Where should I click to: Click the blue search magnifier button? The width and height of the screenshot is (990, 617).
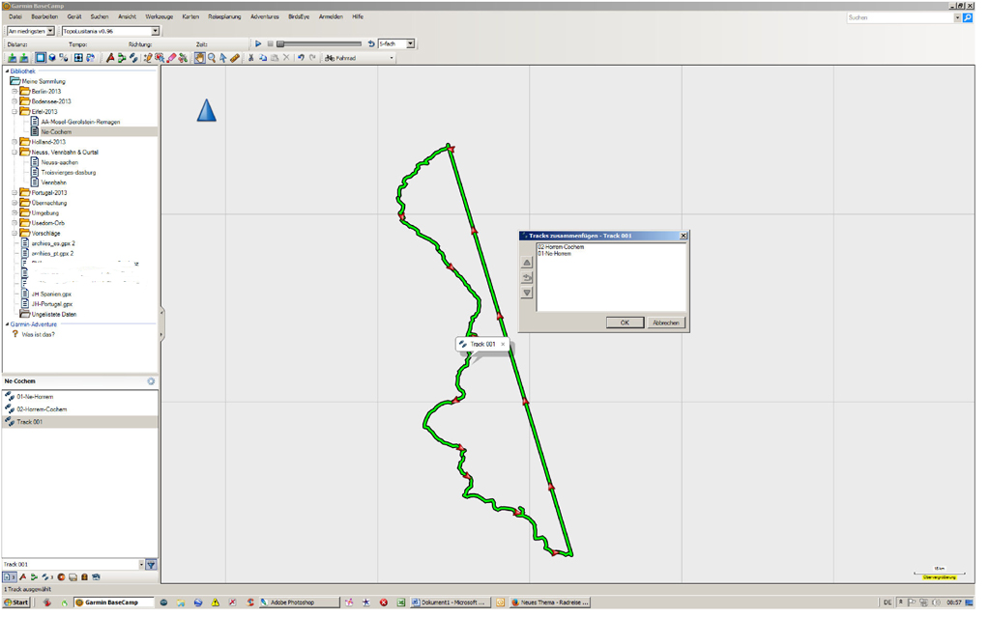click(967, 17)
